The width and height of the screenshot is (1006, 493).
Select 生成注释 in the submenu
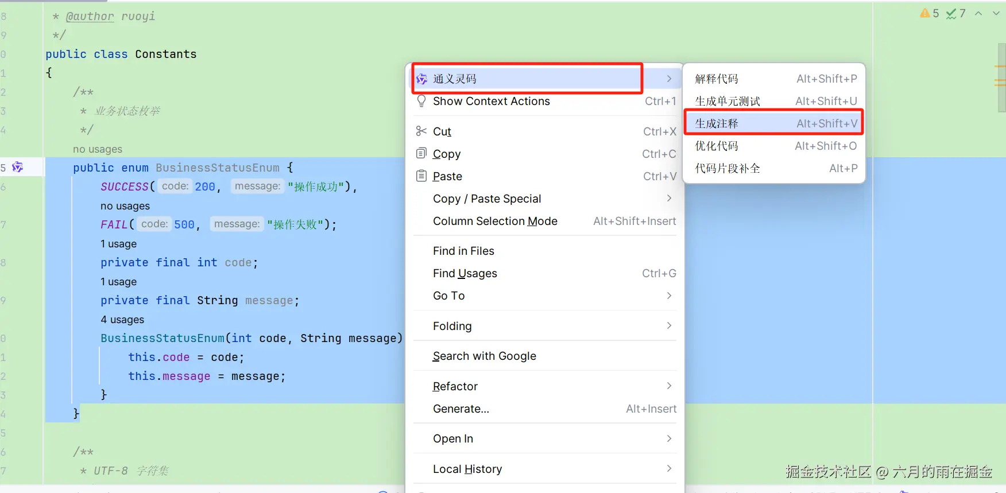pyautogui.click(x=775, y=123)
